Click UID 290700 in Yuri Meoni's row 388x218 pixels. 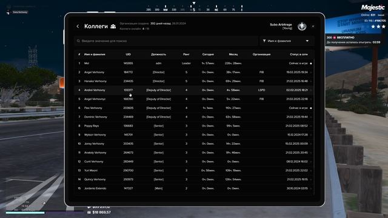[128, 171]
